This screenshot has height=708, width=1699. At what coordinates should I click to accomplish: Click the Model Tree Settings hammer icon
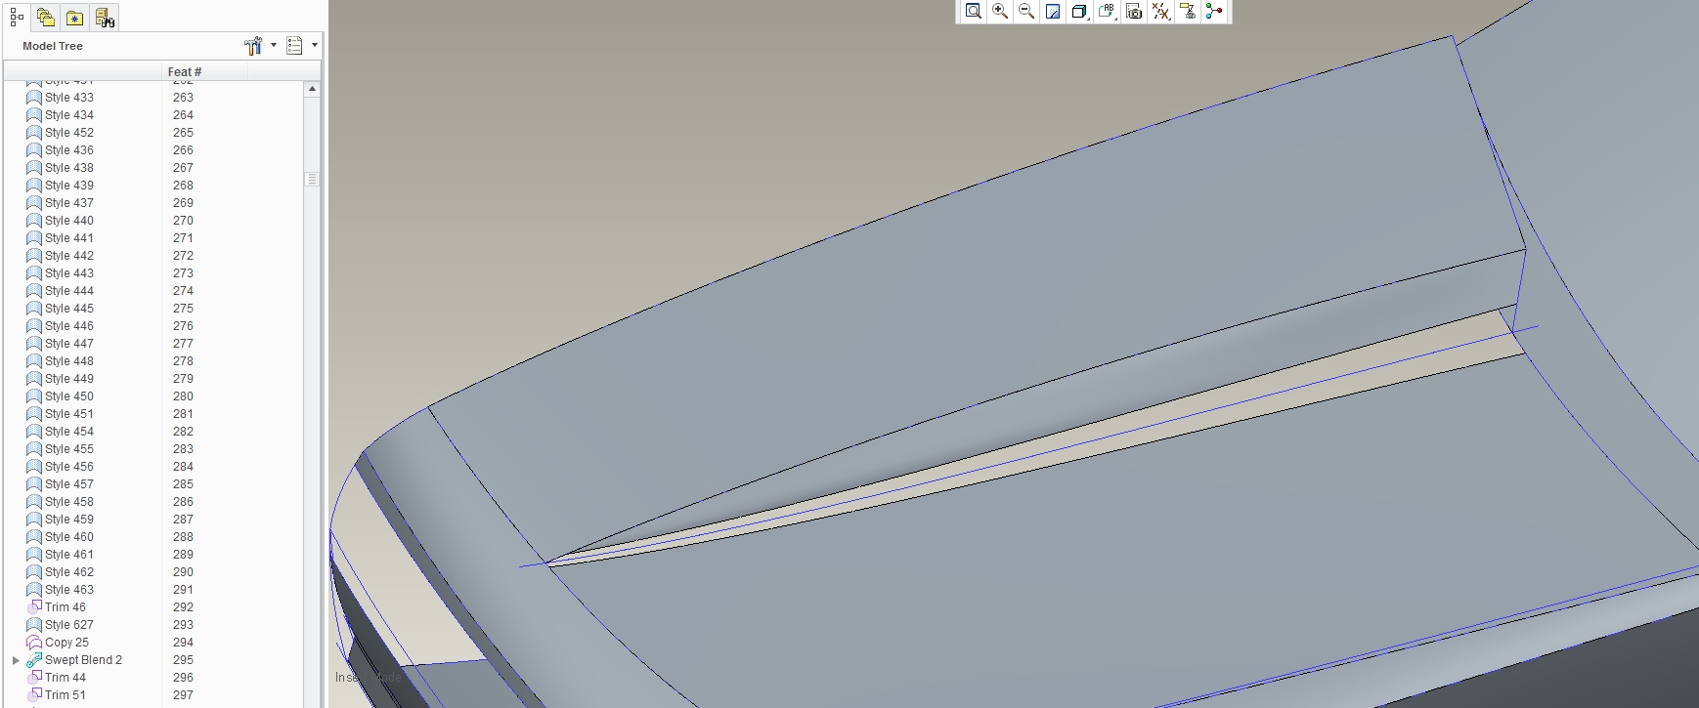[x=253, y=45]
